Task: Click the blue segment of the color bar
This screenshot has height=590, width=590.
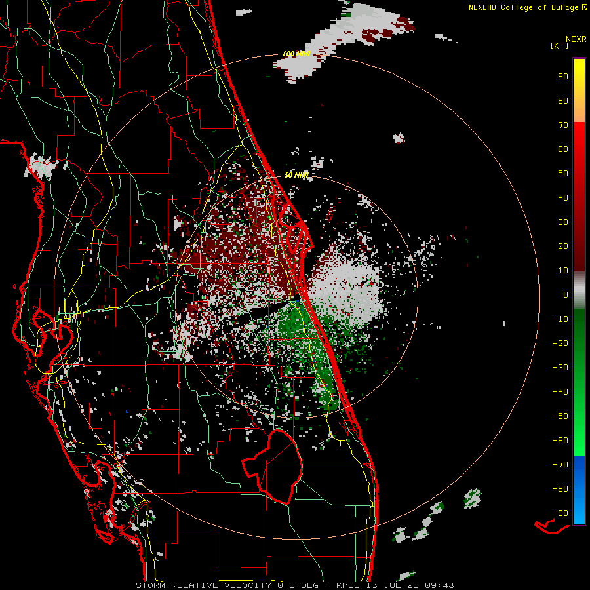Action: pos(579,490)
